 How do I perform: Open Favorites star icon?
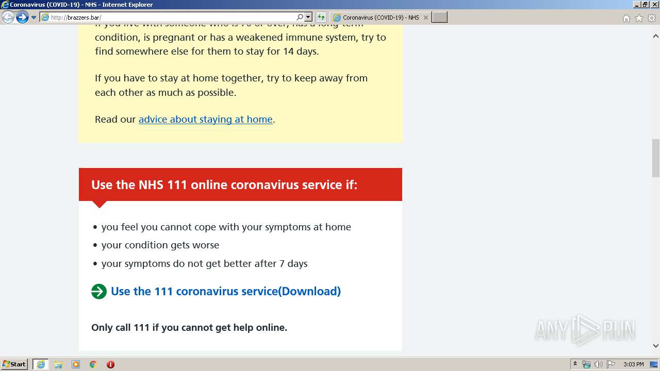(x=639, y=18)
